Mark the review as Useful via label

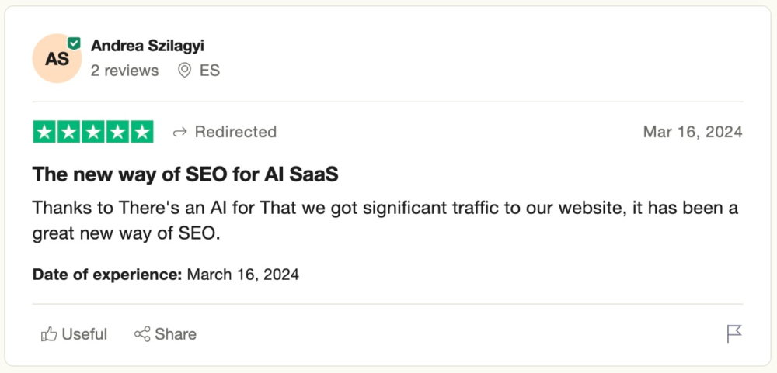[84, 334]
